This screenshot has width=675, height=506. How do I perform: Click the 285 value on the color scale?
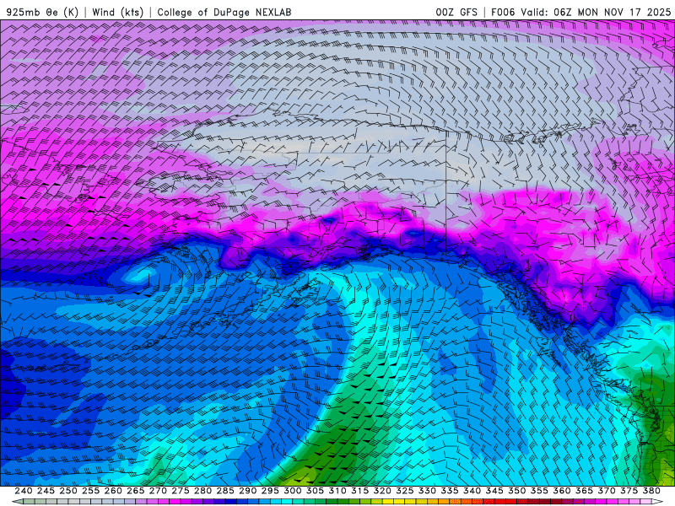[x=225, y=491]
